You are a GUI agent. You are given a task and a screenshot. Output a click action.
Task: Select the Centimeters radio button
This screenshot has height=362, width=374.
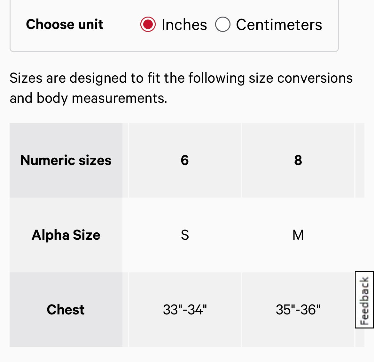(223, 25)
